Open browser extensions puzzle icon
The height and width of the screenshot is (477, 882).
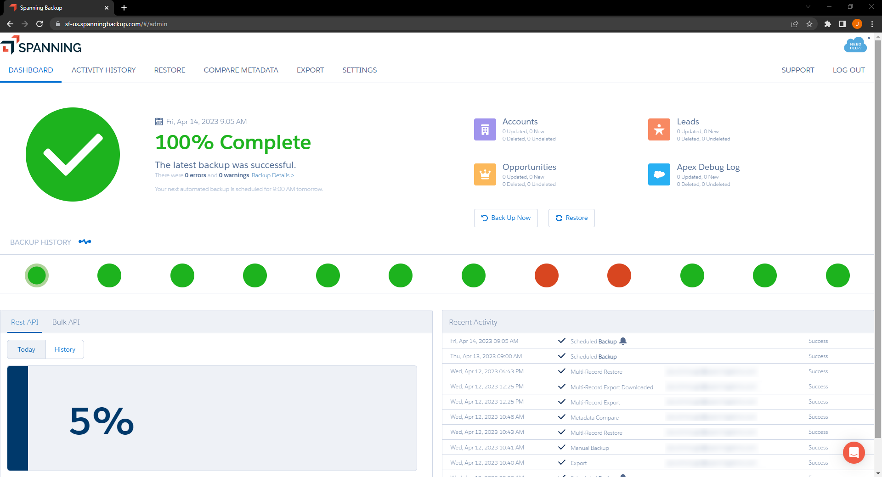827,24
